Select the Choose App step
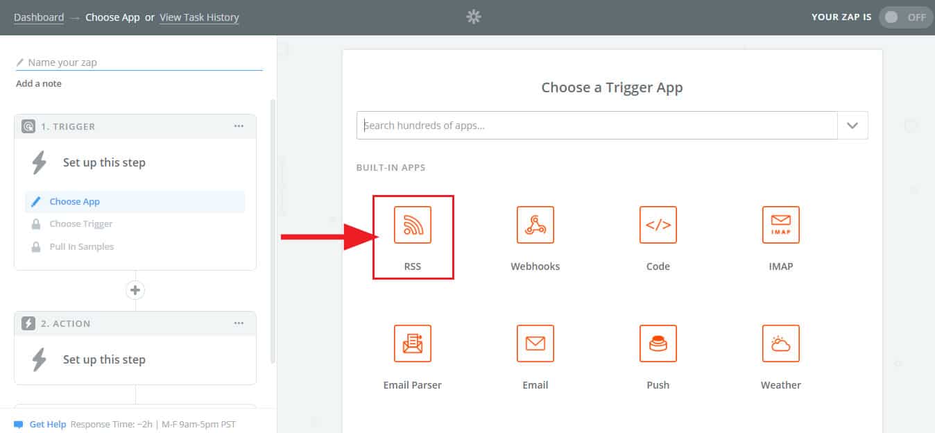This screenshot has width=935, height=433. (135, 201)
